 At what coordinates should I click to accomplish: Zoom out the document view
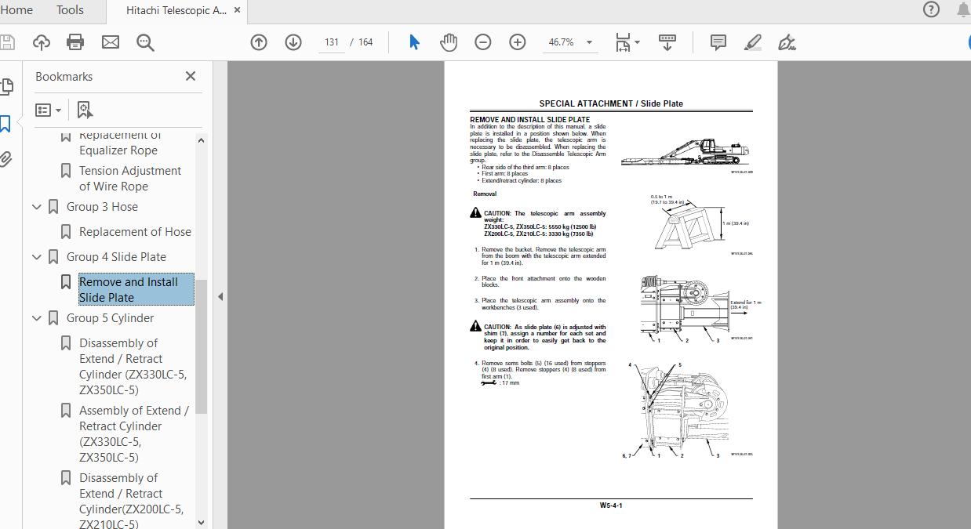(482, 42)
